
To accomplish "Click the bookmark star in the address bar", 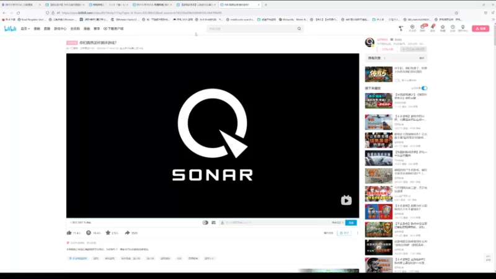I will click(456, 13).
